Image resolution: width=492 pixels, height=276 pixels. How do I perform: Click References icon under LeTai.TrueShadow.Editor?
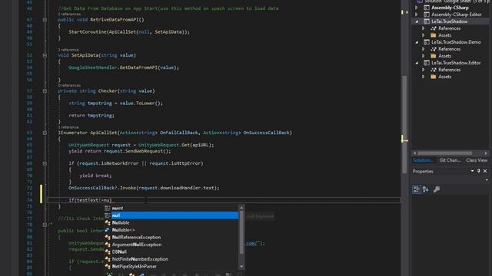coord(434,70)
